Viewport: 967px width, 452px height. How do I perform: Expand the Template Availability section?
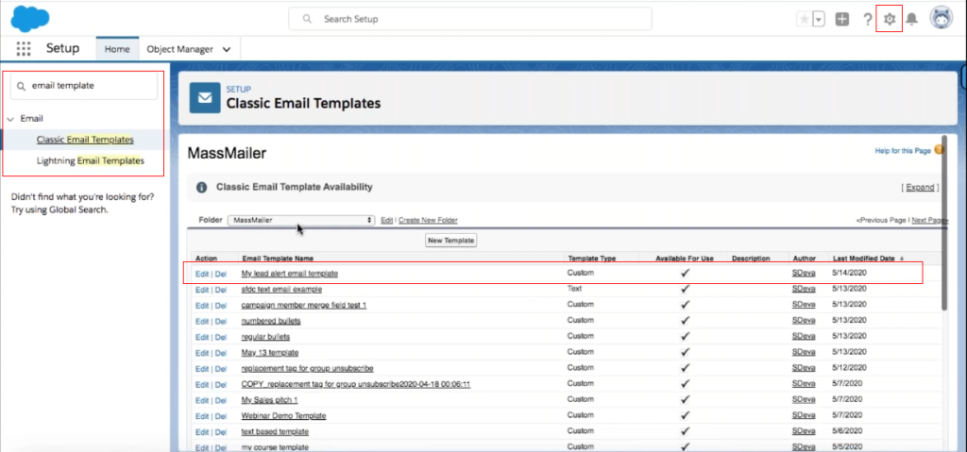pos(920,188)
